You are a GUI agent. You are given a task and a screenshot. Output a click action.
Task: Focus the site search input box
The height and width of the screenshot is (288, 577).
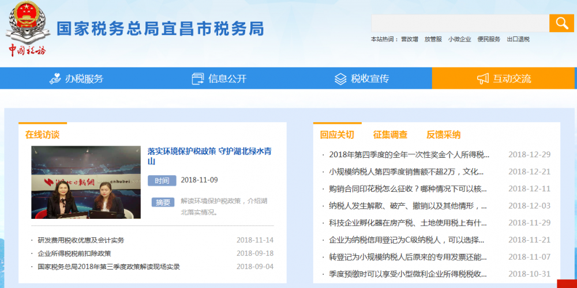460,23
